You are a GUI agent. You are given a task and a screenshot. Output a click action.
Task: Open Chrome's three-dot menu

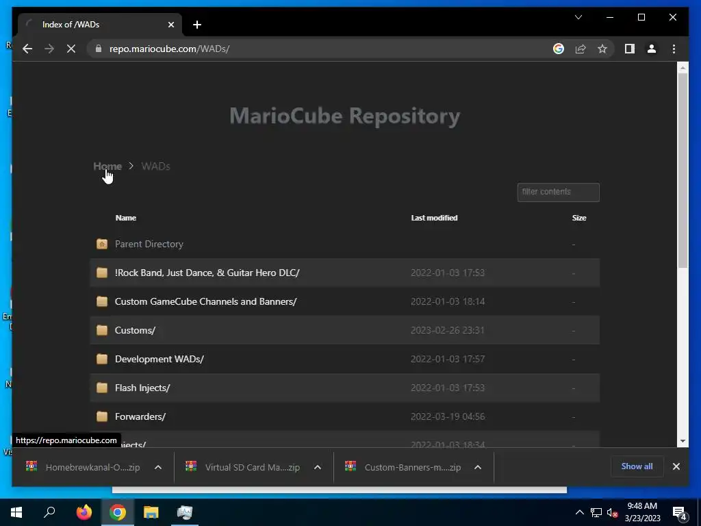click(x=674, y=49)
